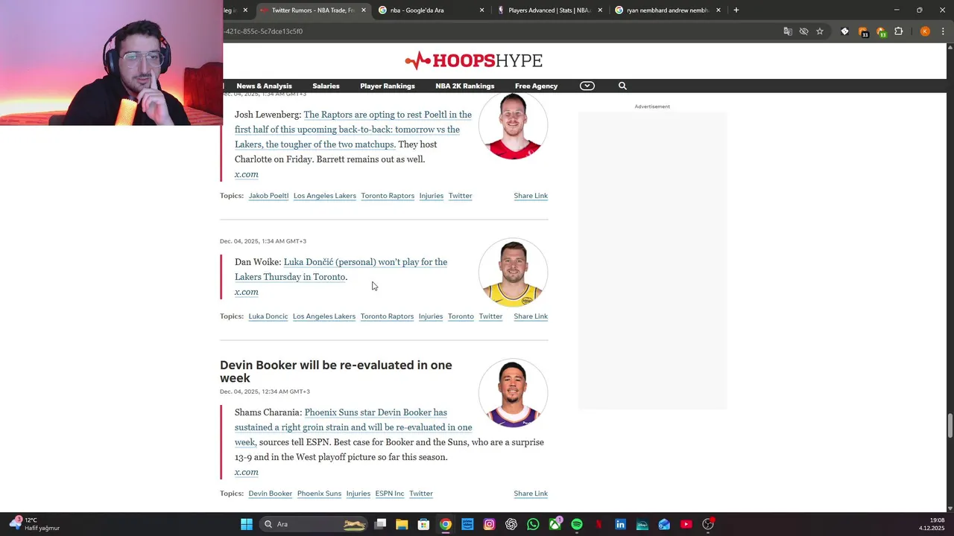
Task: Open the Toronto topic tag
Action: [x=461, y=316]
